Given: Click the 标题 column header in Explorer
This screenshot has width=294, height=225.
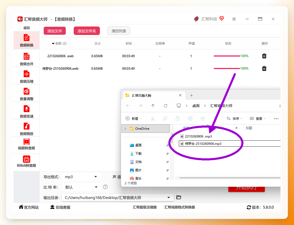Looking at the screenshot, I should click(x=249, y=128).
